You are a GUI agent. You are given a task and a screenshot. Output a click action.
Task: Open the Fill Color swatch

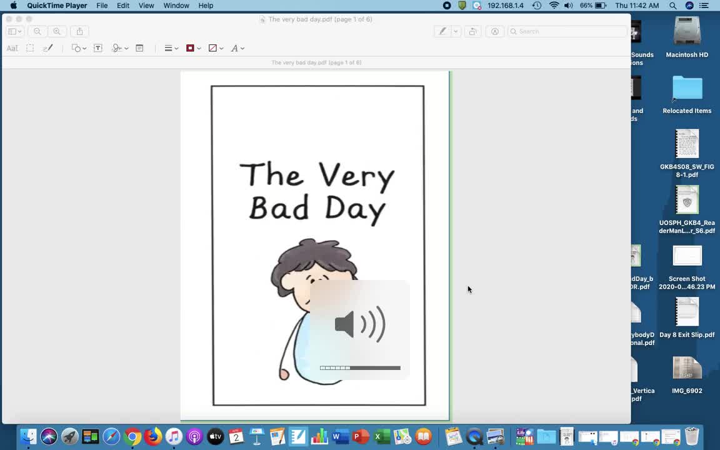click(x=216, y=48)
